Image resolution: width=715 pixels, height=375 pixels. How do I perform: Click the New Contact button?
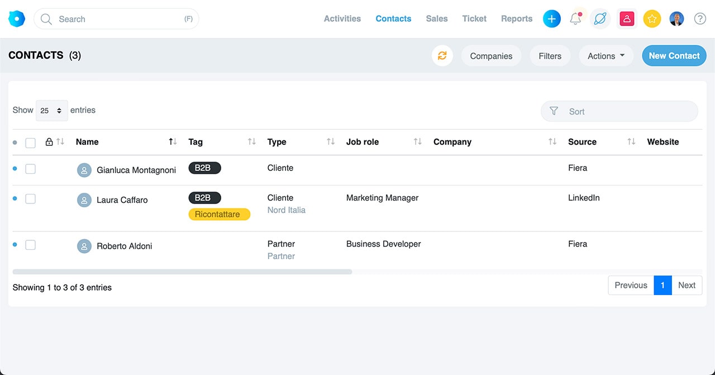coord(674,55)
